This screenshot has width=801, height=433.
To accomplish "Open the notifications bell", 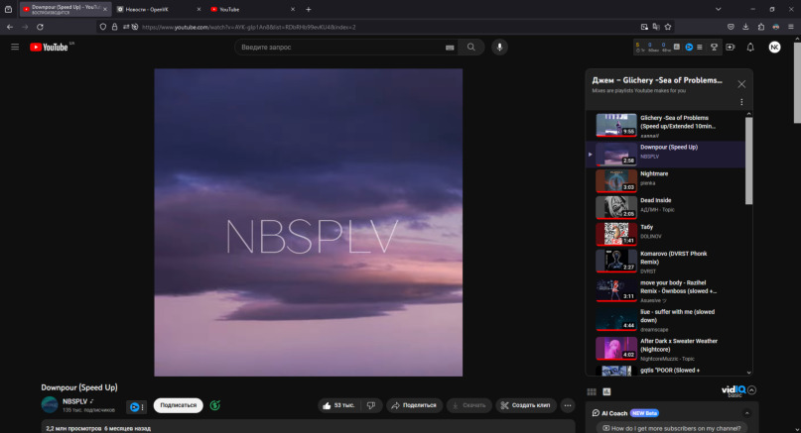I will [750, 47].
